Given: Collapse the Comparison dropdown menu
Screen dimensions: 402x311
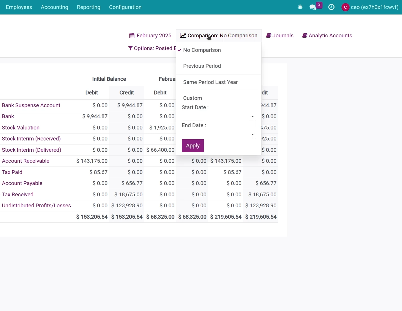Looking at the screenshot, I should [x=219, y=36].
